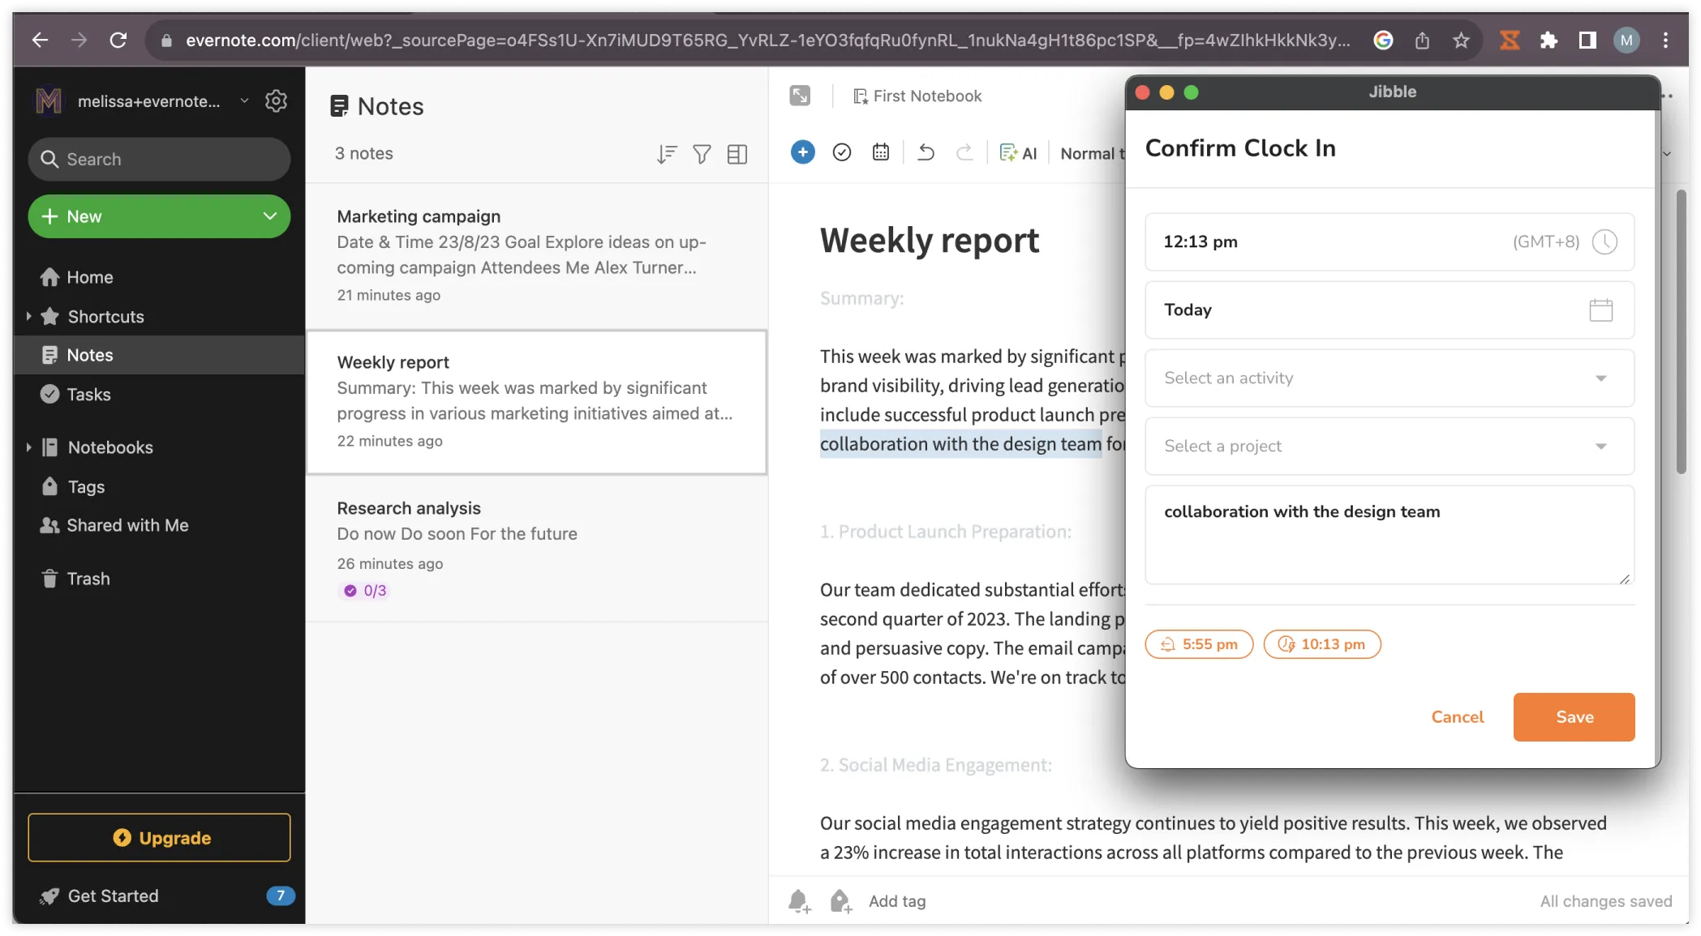Insert a calendar event from the toolbar
Screen dimensions: 1701x936
880,152
